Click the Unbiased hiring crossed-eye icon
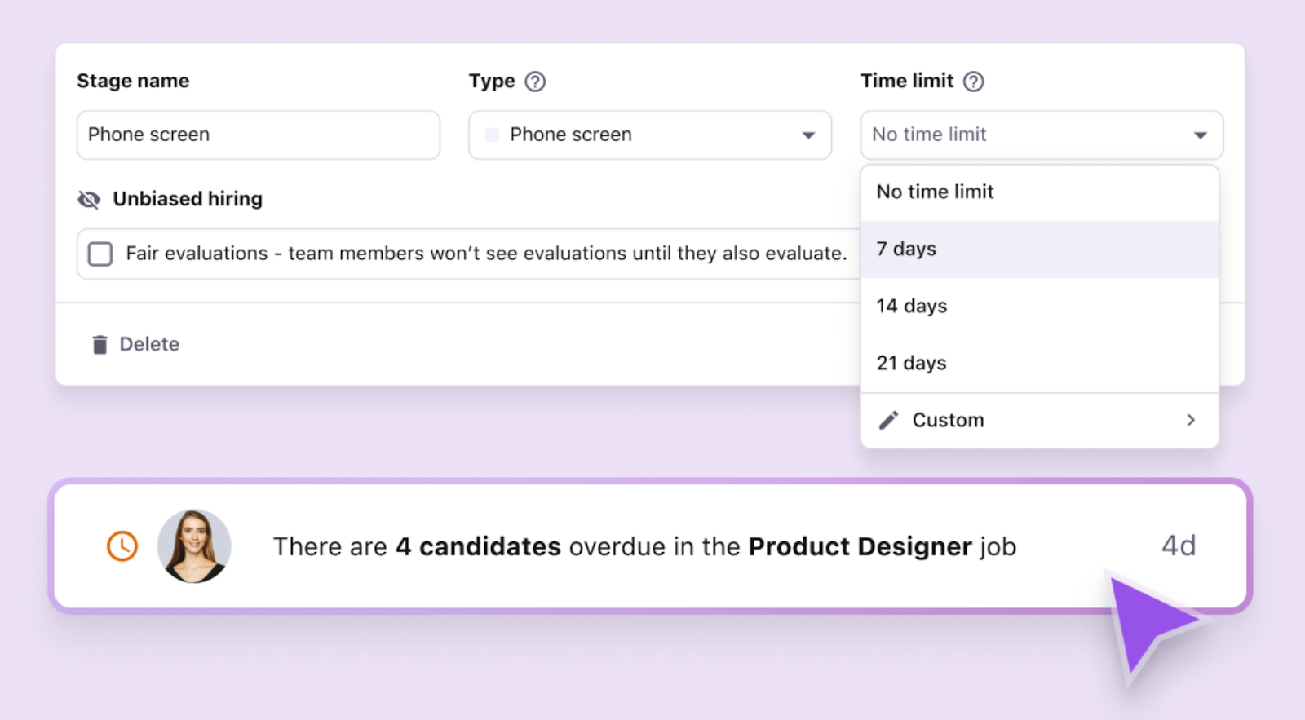Screen dimensions: 1305x720 click(89, 199)
